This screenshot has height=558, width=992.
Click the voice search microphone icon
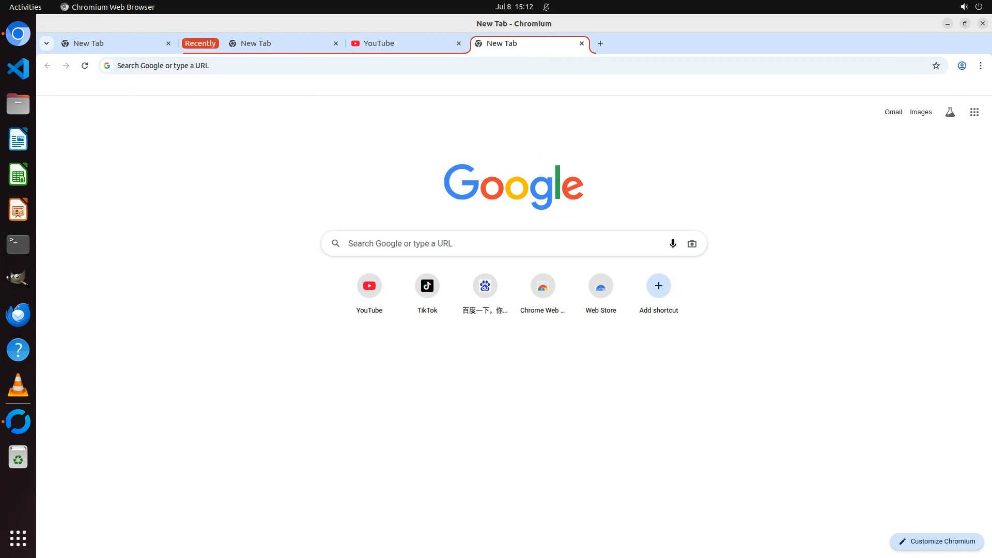(x=673, y=243)
